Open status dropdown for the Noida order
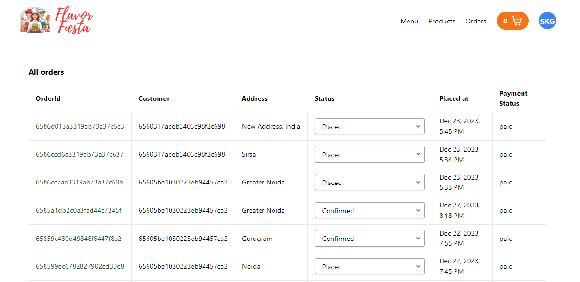 [369, 266]
